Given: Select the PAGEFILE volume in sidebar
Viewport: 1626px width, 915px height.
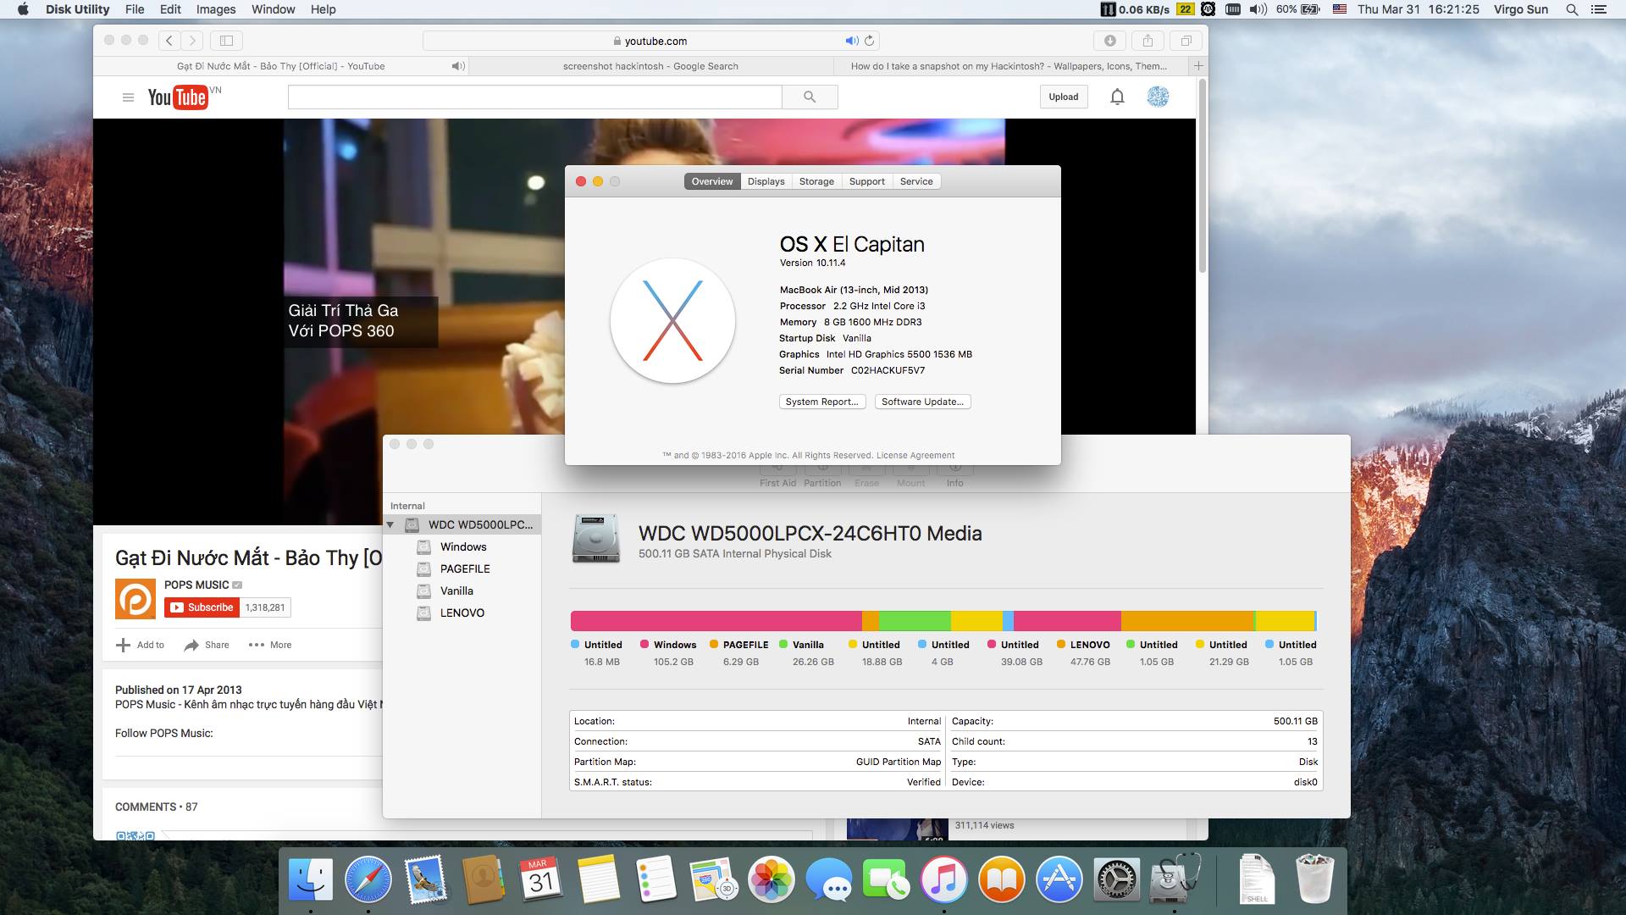Looking at the screenshot, I should point(465,569).
